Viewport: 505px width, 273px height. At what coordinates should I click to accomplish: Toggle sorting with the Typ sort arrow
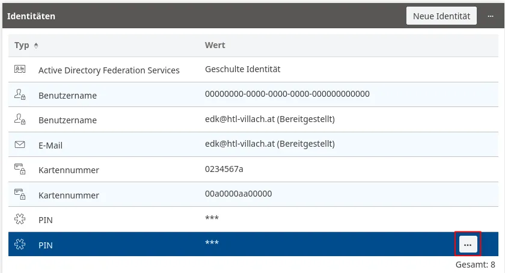pyautogui.click(x=36, y=46)
